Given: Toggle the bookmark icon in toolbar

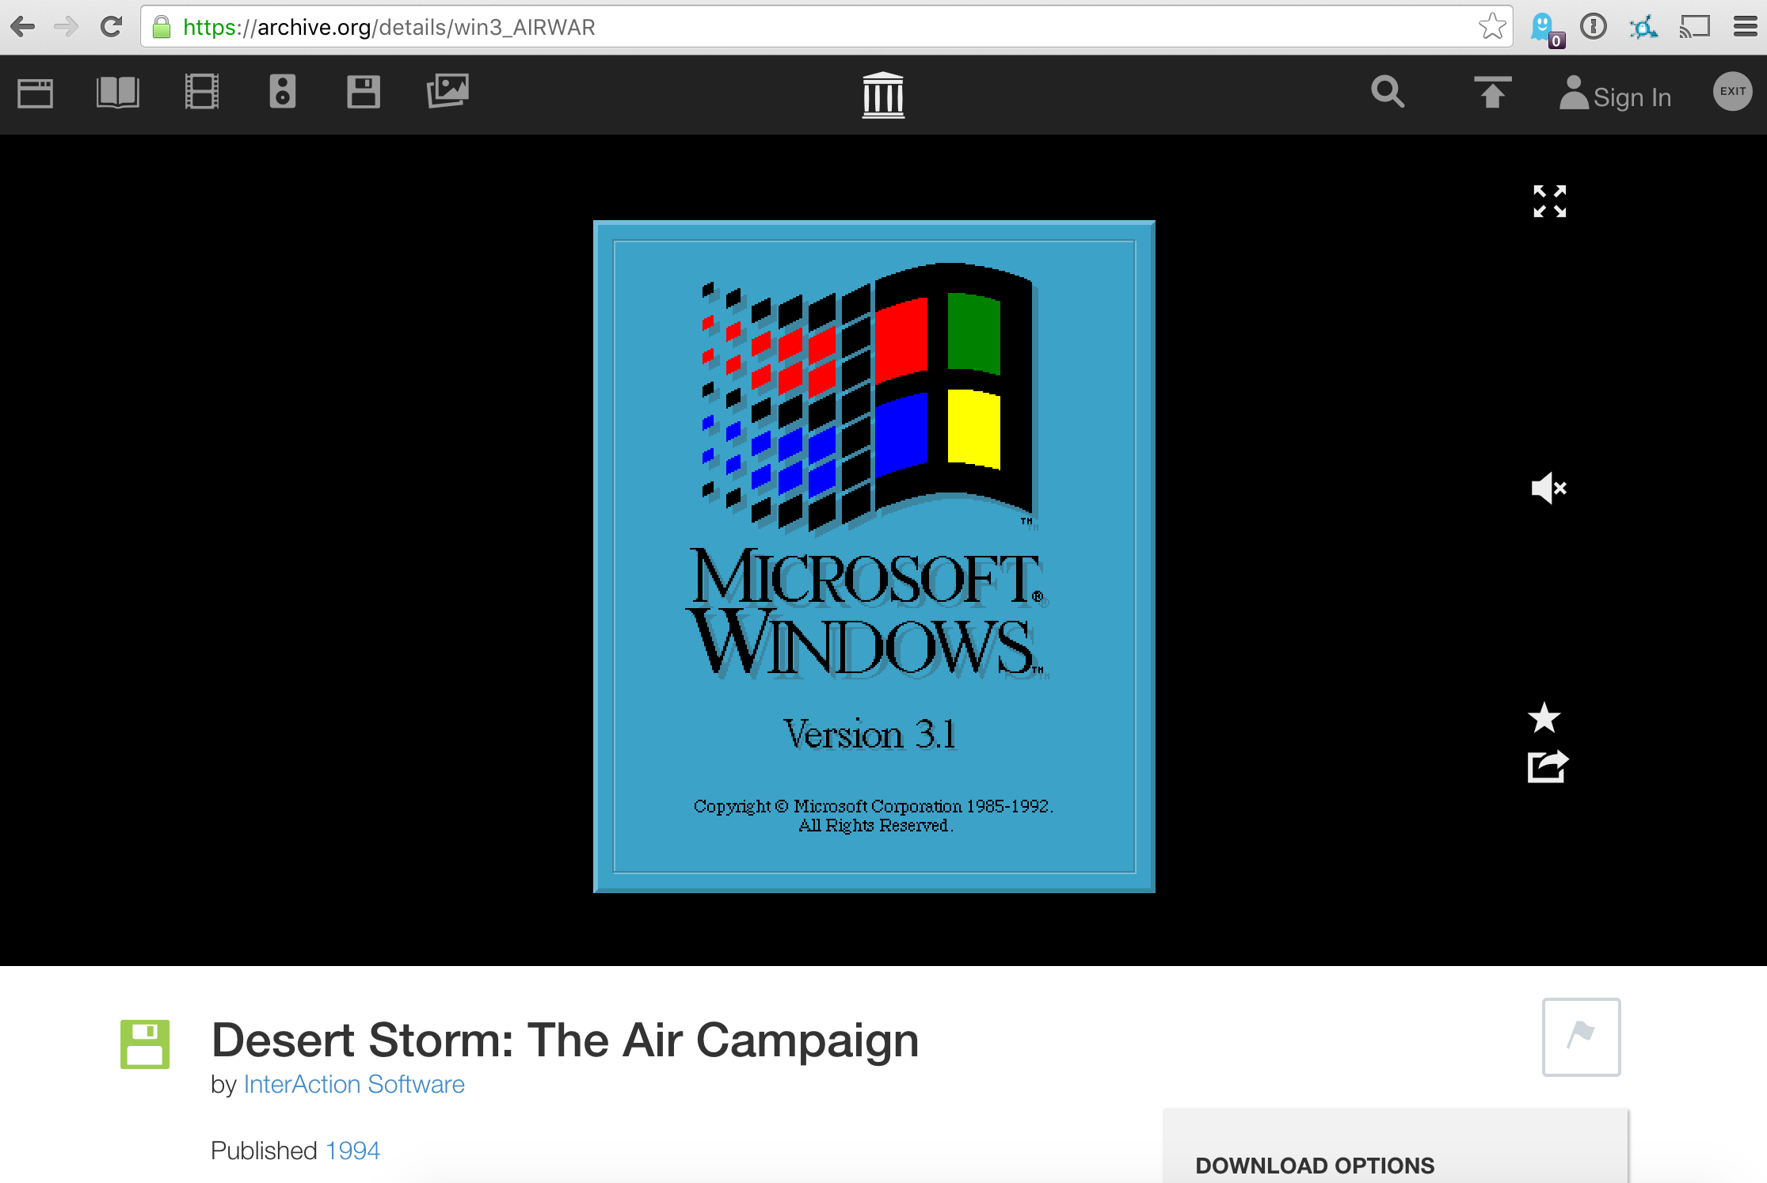Looking at the screenshot, I should click(x=1490, y=24).
